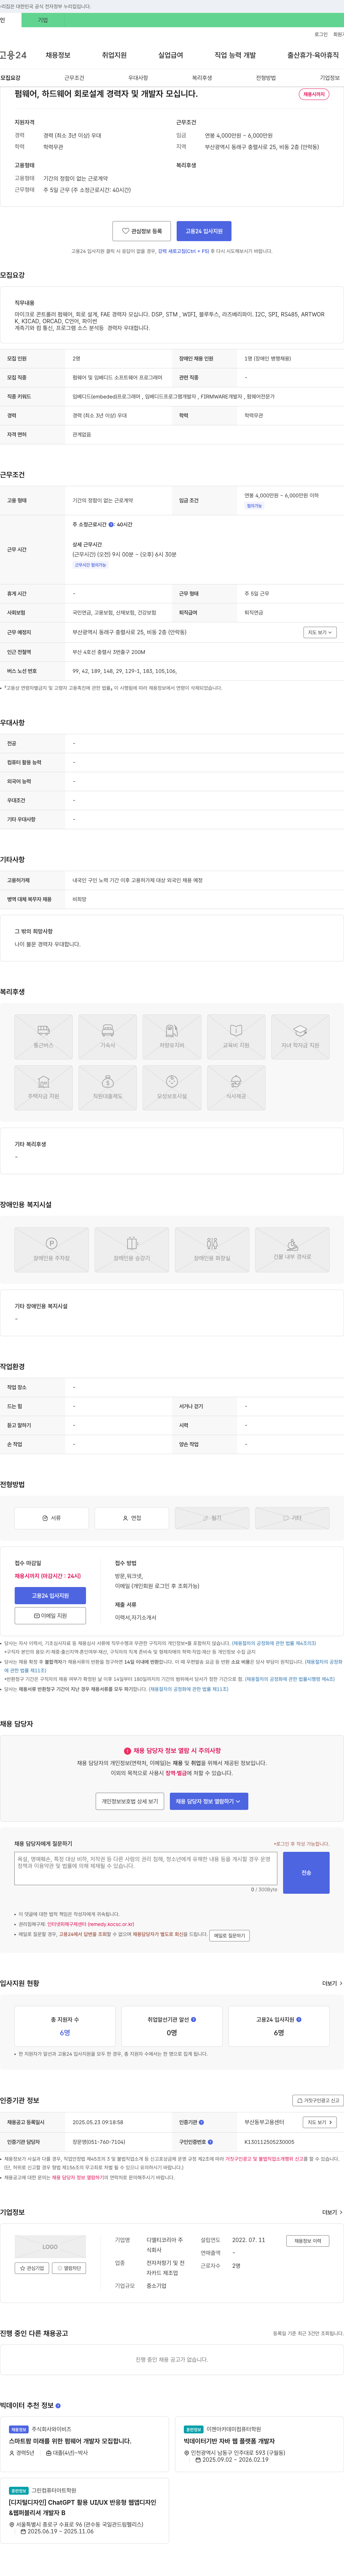Click the 고용24 site logo
Image resolution: width=344 pixels, height=2576 pixels.
(13, 55)
